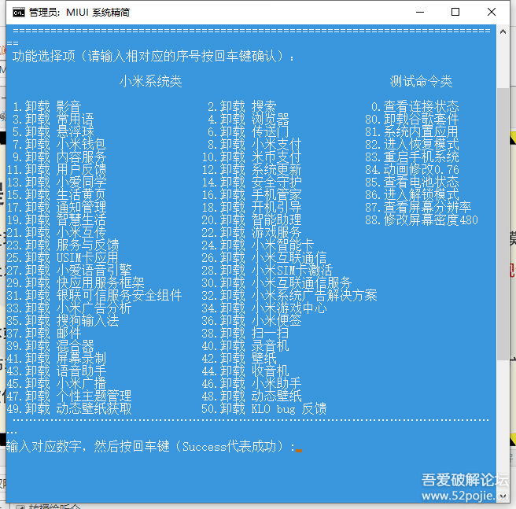Click option 31. 卸载 银联可信服务安全组件
516x509 pixels.
coord(94,295)
